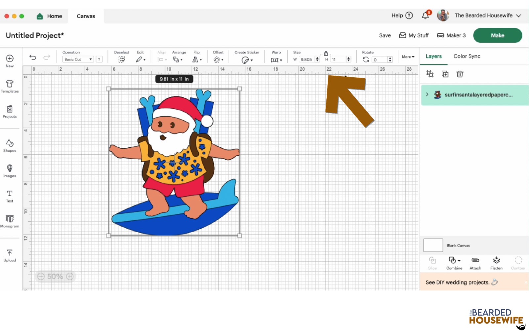This screenshot has width=529, height=336.
Task: Select the surfinsantalayeredpaperc layer
Action: 475,95
